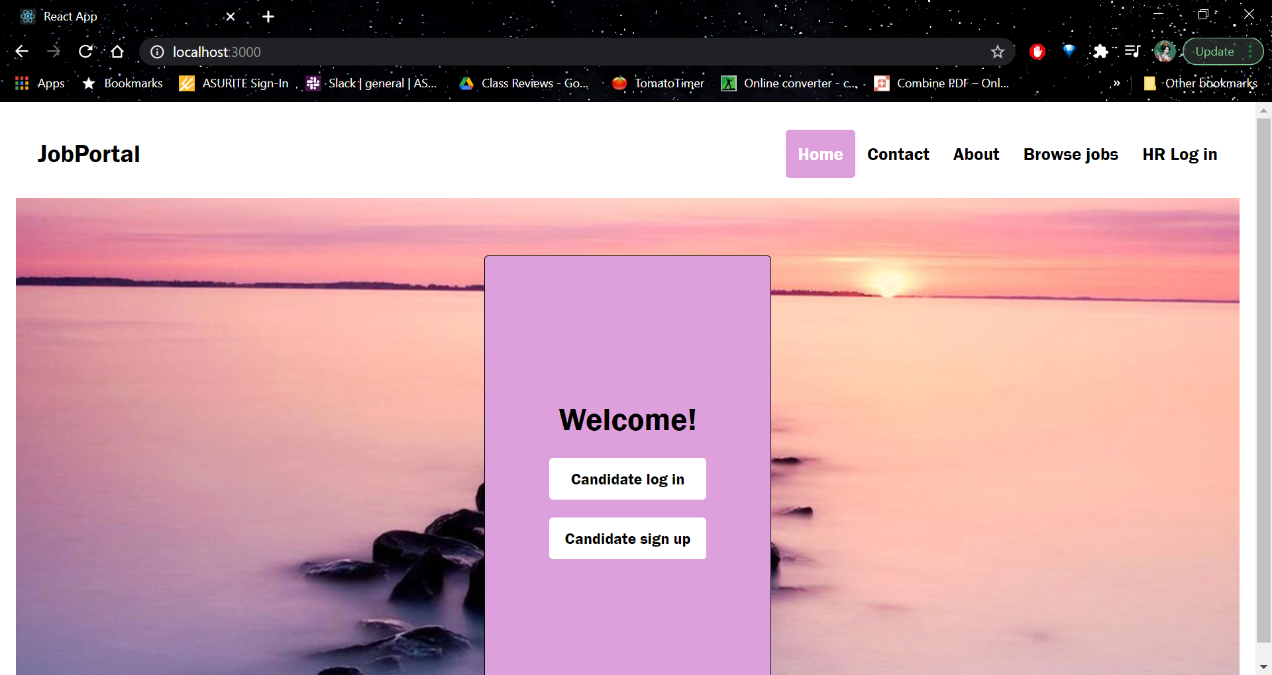Viewport: 1272px width, 675px height.
Task: Click the JobPortal site logo
Action: click(x=89, y=154)
